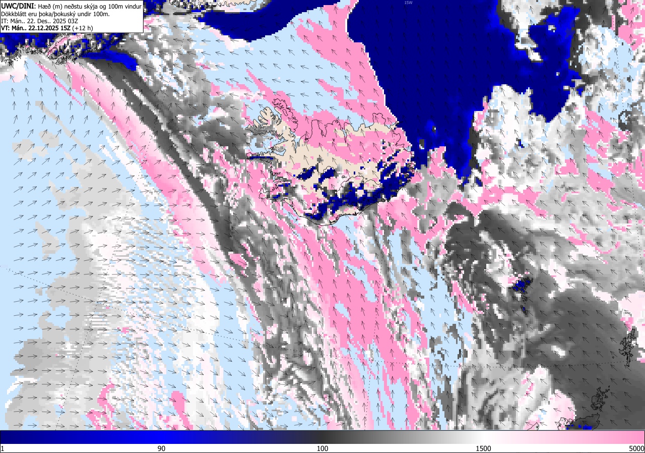Click the '5000' label on color scale

coord(636,448)
